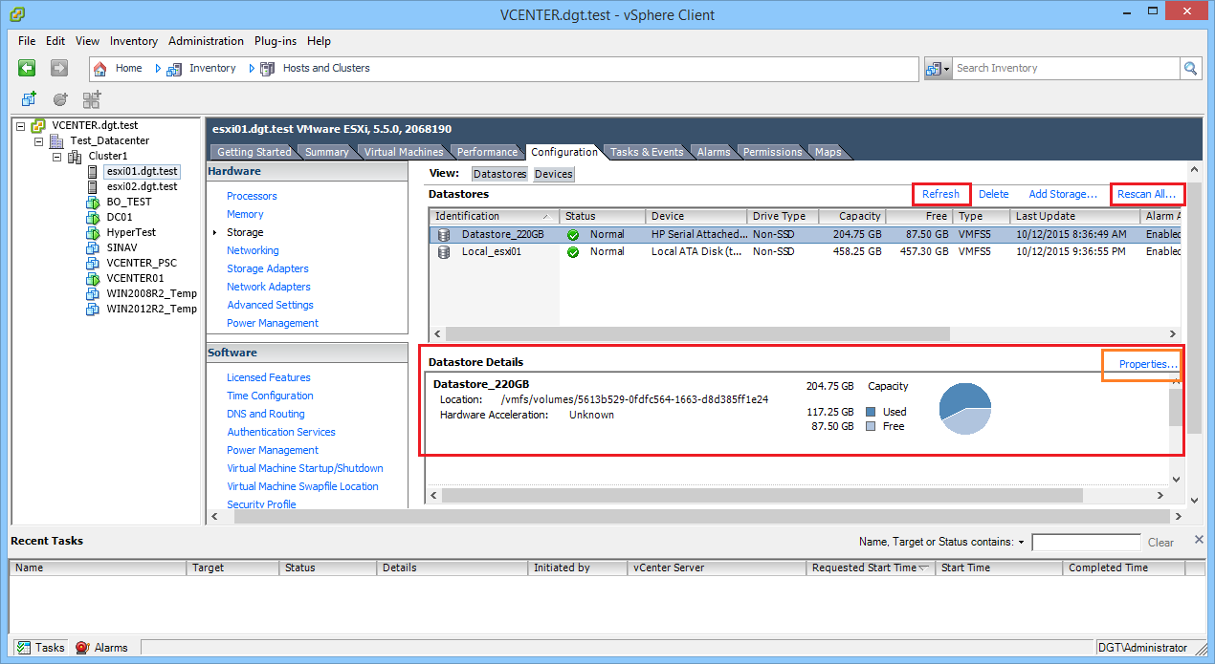Screen dimensions: 1215x664
Task: Click the Home icon in navigation bar
Action: pos(100,68)
